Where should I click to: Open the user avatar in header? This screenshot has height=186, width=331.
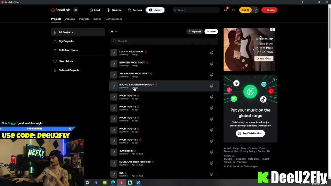(x=256, y=10)
